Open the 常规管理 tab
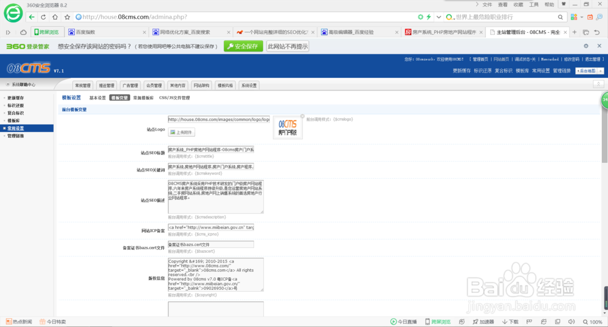Image resolution: width=608 pixels, height=327 pixels. click(83, 86)
